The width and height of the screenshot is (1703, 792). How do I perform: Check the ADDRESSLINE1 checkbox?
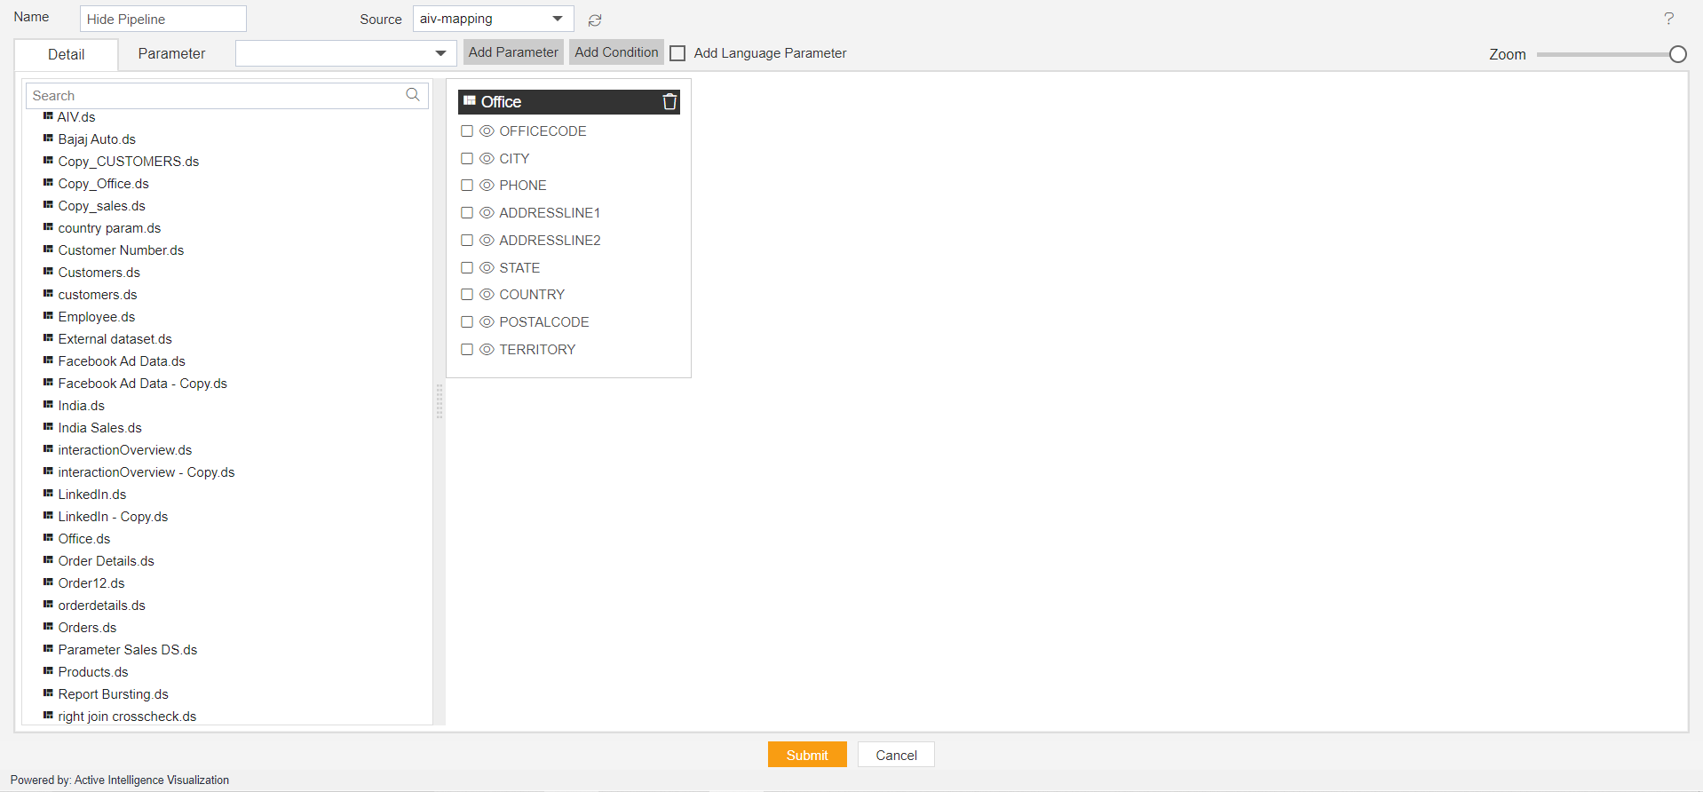click(467, 212)
